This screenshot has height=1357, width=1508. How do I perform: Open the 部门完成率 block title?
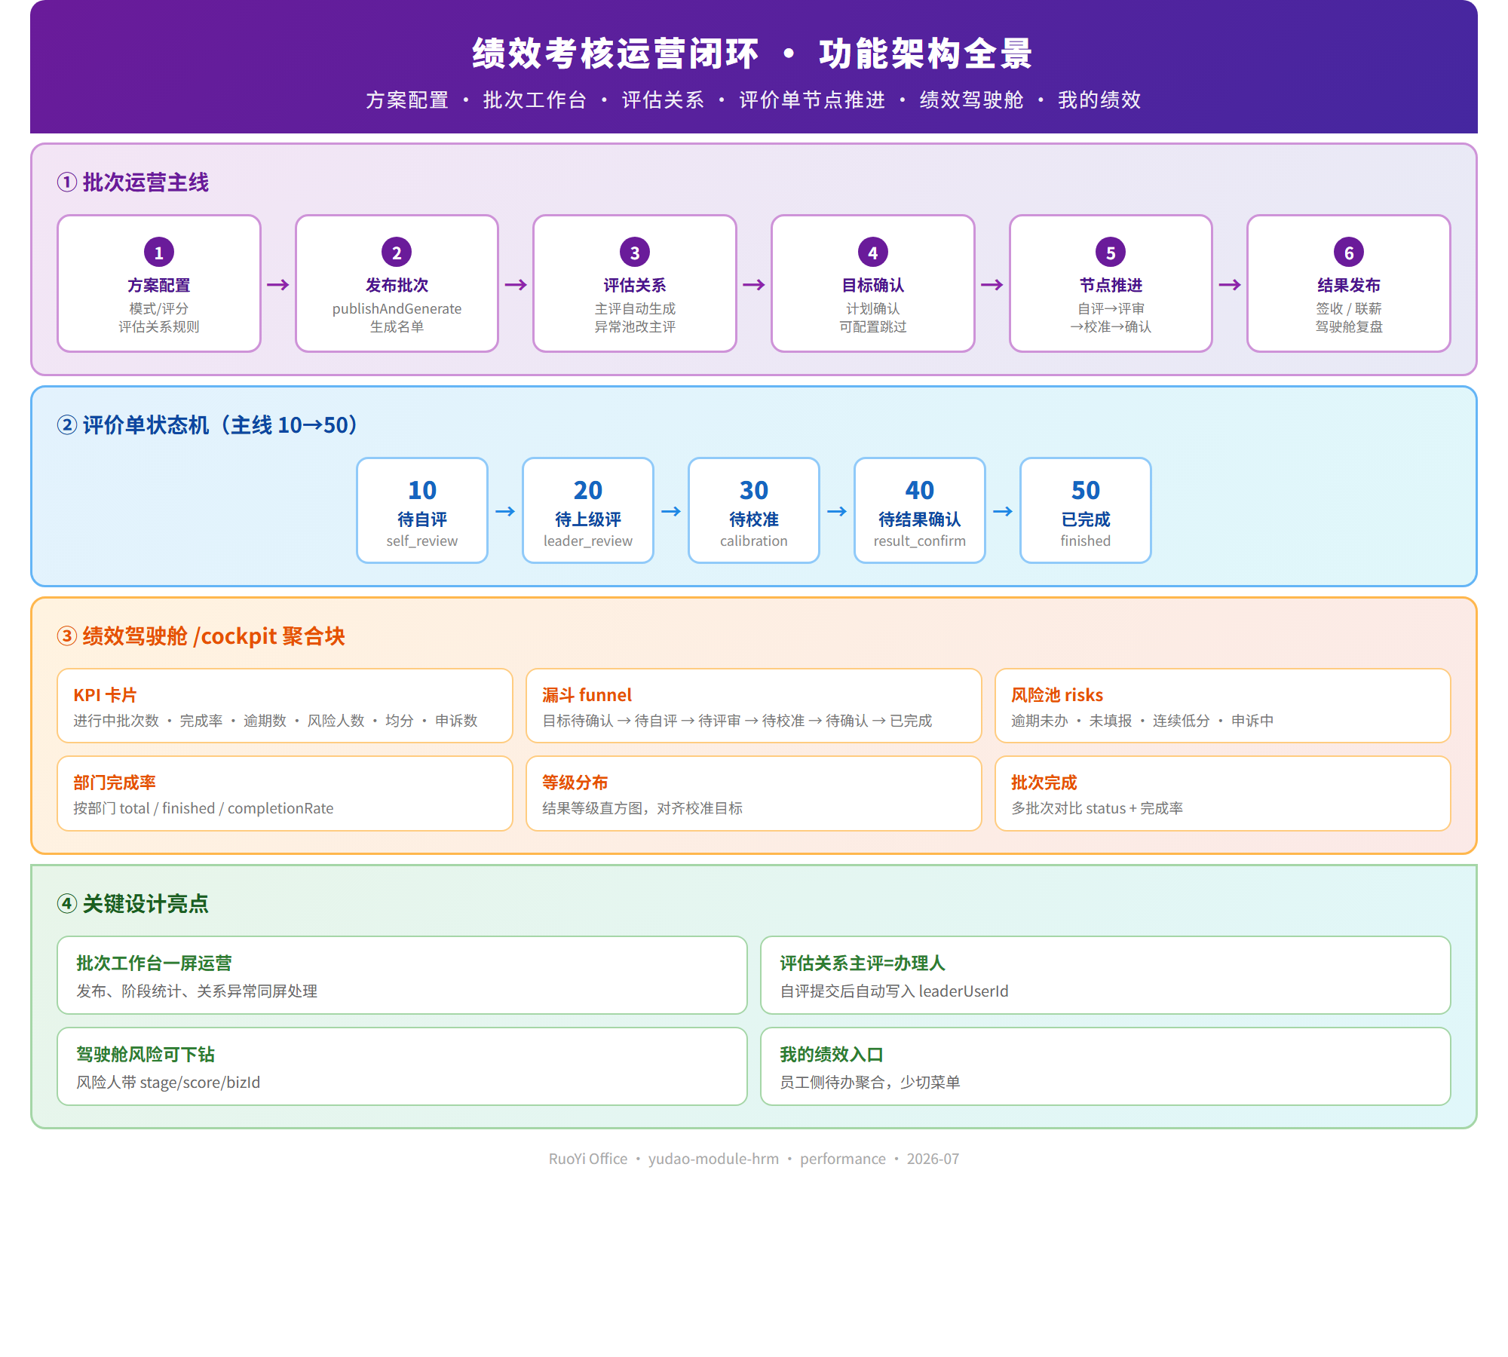point(115,783)
